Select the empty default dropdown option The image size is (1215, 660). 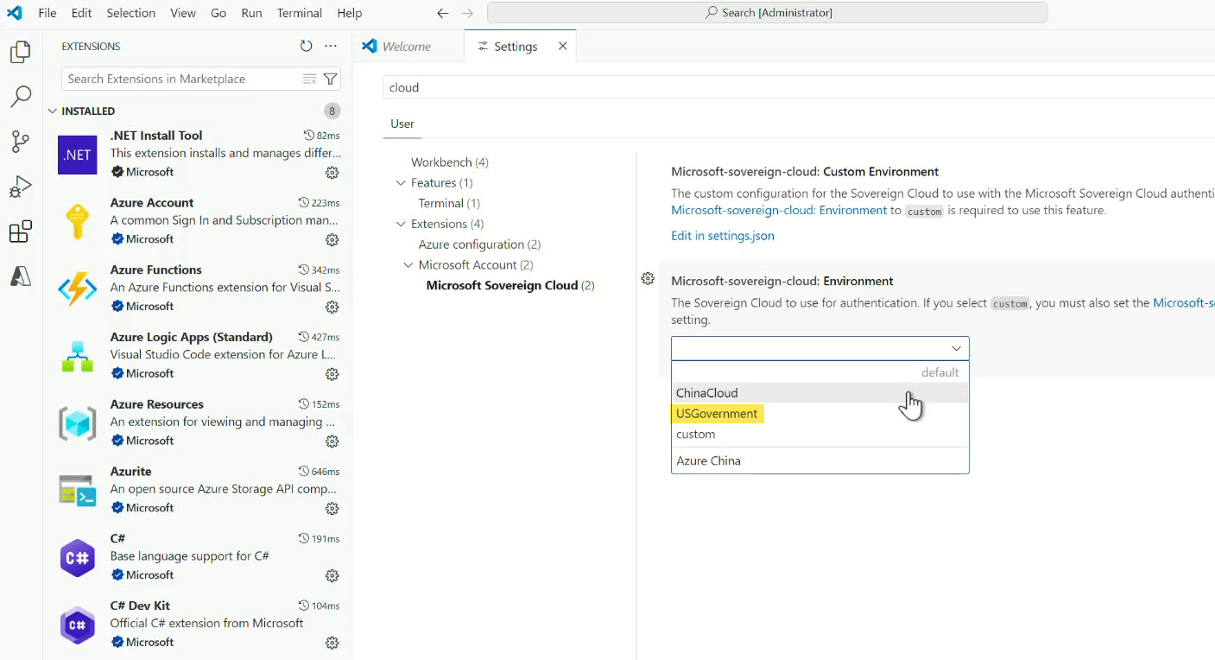click(819, 372)
